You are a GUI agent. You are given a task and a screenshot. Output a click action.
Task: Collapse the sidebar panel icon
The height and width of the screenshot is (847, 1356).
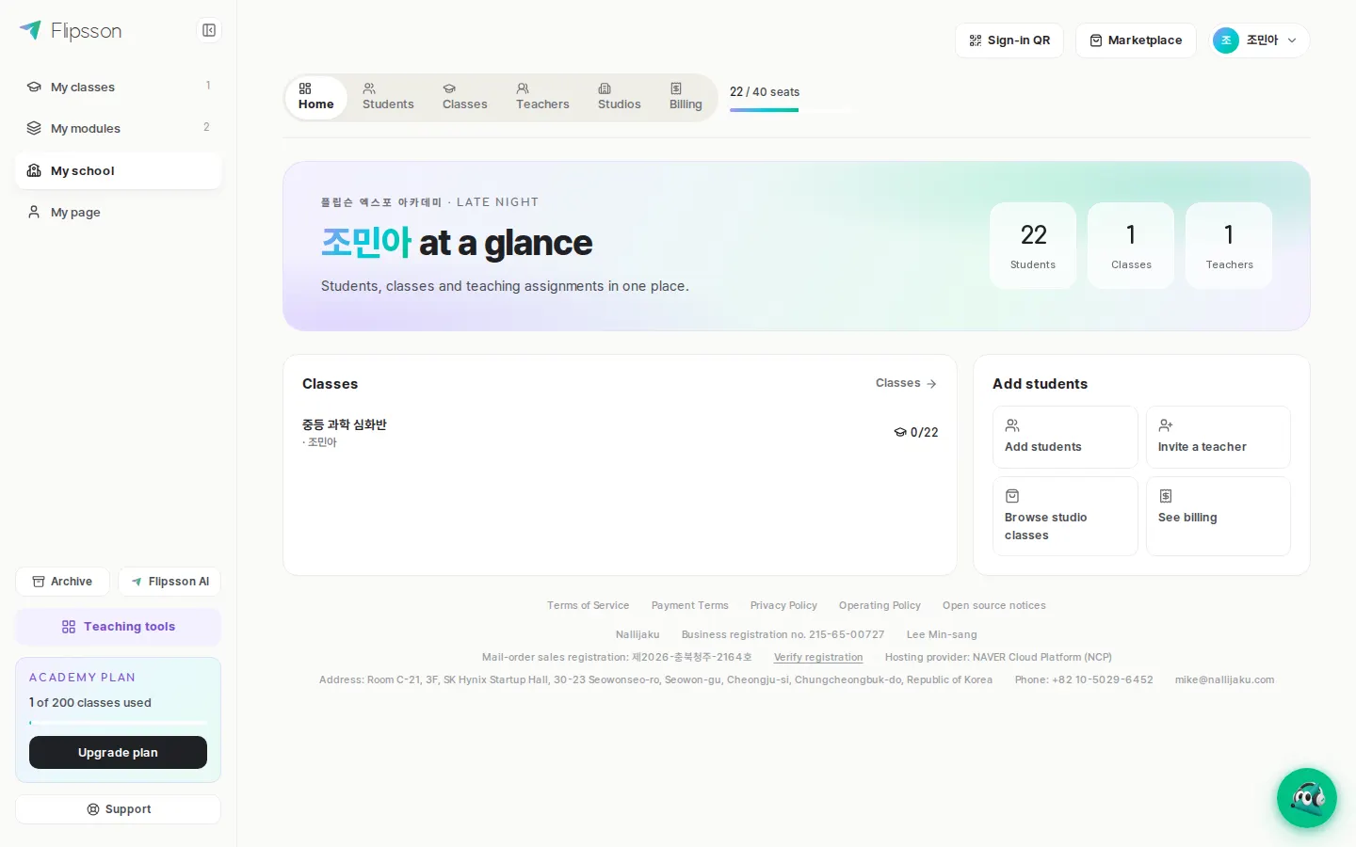pos(209,30)
